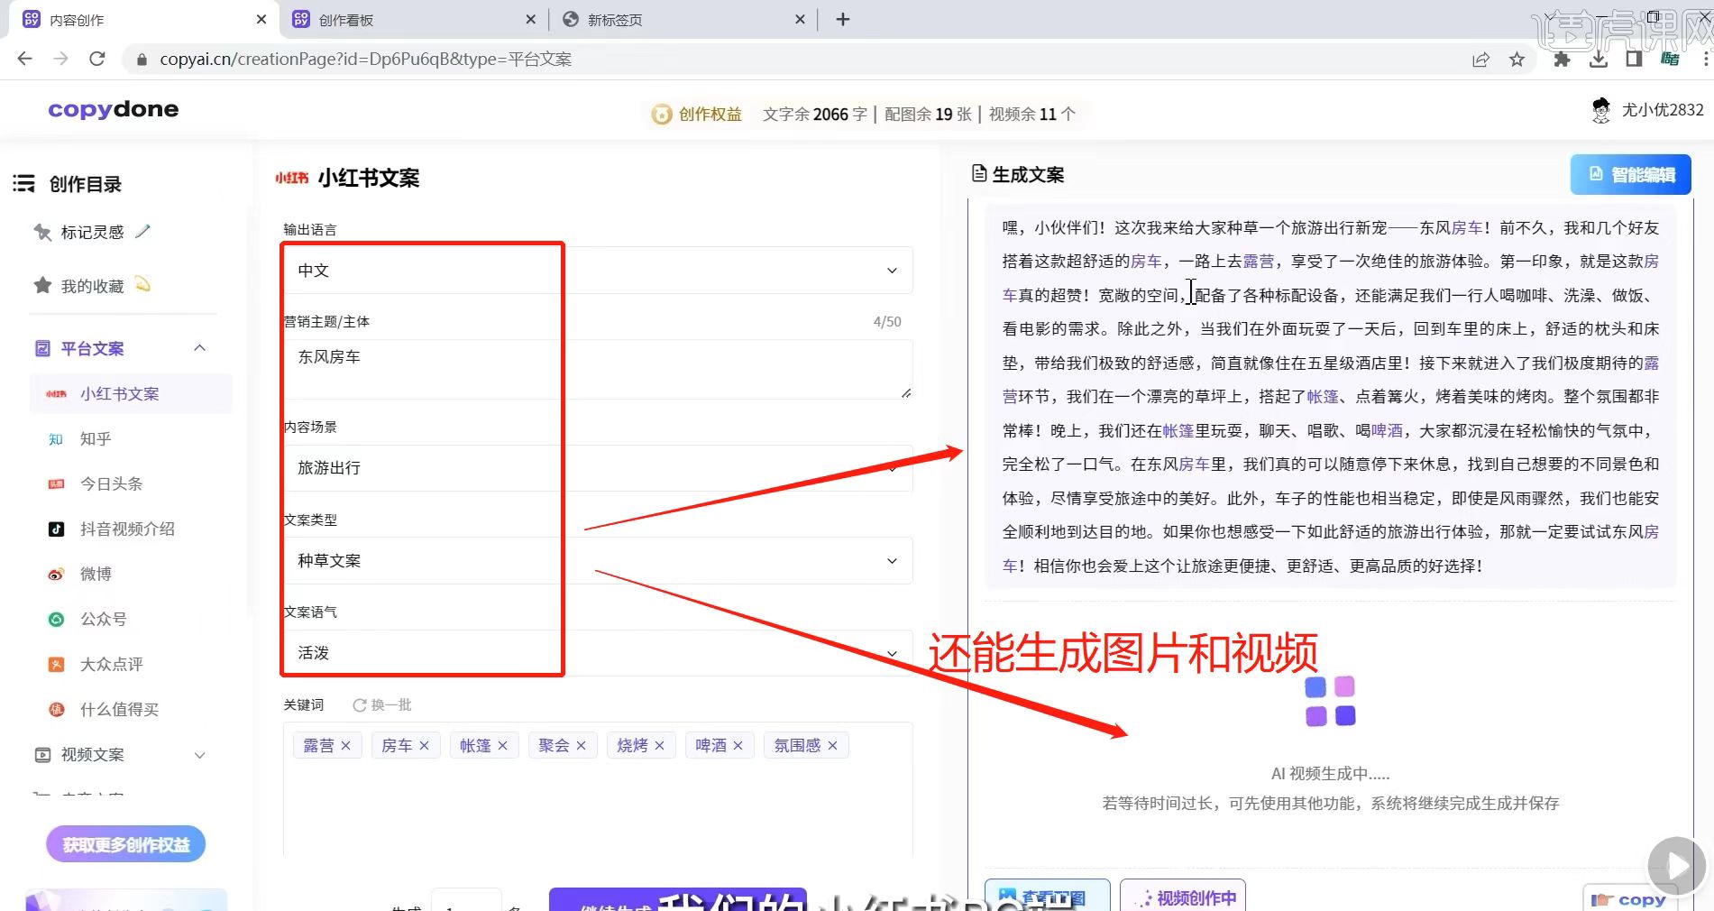Image resolution: width=1714 pixels, height=911 pixels.
Task: Go back in the browser
Action: [24, 59]
